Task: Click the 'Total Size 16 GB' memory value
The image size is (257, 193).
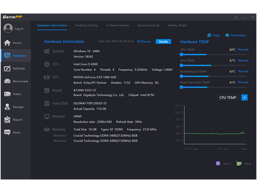Action: pos(85,129)
